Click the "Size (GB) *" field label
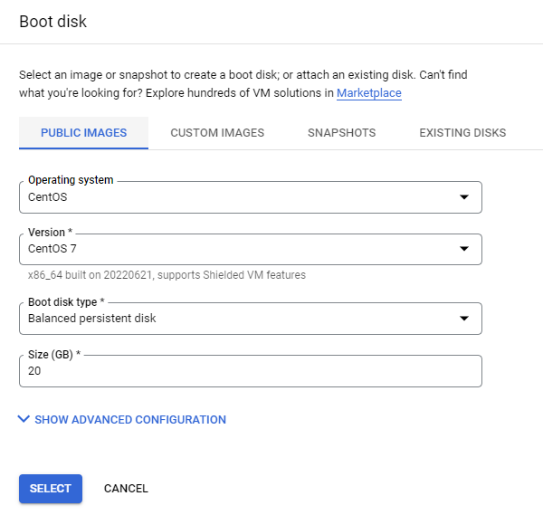 point(54,354)
